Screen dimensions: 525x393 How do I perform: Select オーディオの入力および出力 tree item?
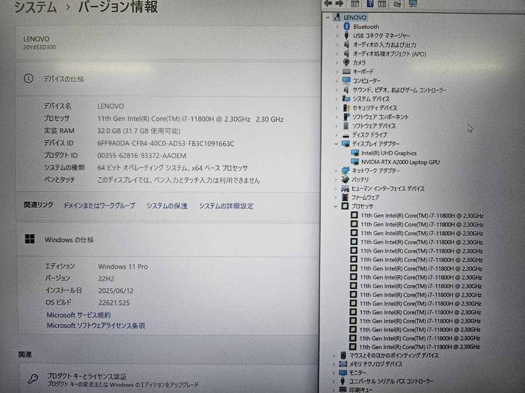tap(385, 45)
